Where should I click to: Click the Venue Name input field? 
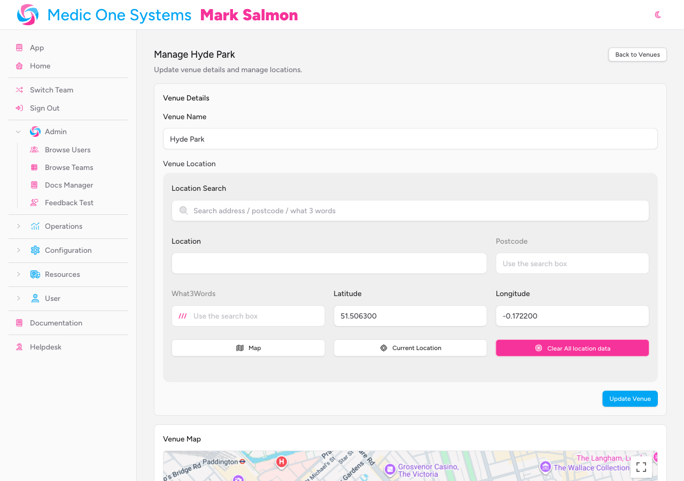tap(410, 138)
